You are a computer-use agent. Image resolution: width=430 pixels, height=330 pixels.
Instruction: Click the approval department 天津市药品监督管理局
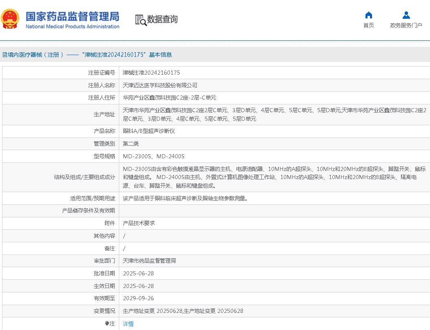[149, 261]
